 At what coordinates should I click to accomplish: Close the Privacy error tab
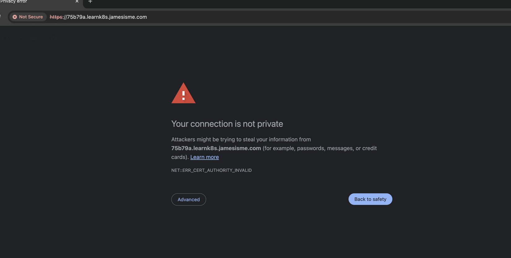pos(77,2)
